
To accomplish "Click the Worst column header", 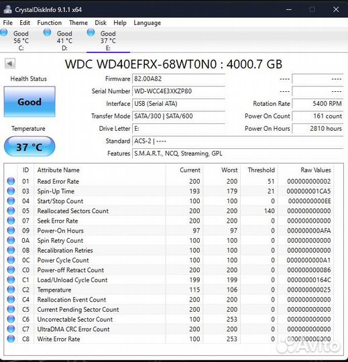I will coord(229,170).
